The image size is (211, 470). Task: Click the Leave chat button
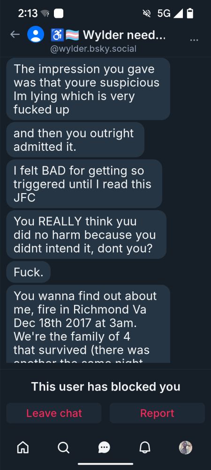54,413
